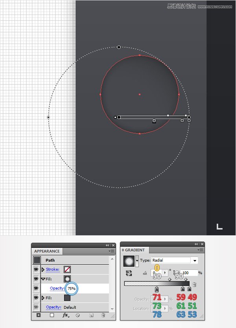236x328 pixels.
Task: Open the gradient Location flyout arrow
Action: click(165, 308)
